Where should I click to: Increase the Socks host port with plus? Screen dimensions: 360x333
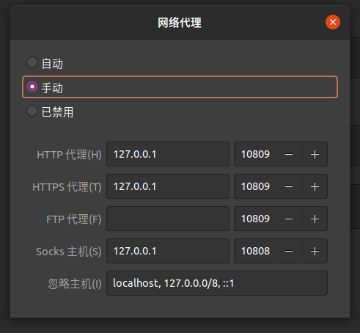tap(315, 251)
